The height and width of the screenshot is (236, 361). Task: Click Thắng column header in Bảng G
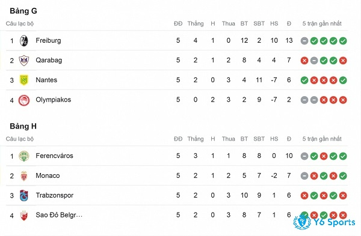196,23
